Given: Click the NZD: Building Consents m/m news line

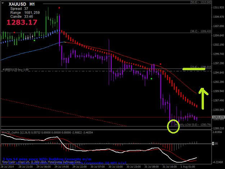Looking at the screenshot, I should (47, 159).
